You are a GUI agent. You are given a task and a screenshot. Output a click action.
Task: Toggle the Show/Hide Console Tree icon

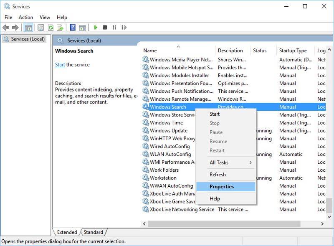tap(28, 28)
